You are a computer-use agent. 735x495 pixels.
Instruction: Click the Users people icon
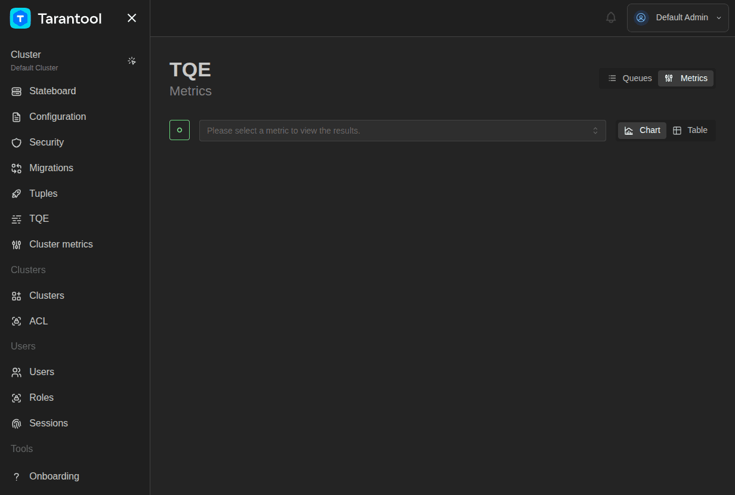pyautogui.click(x=17, y=372)
